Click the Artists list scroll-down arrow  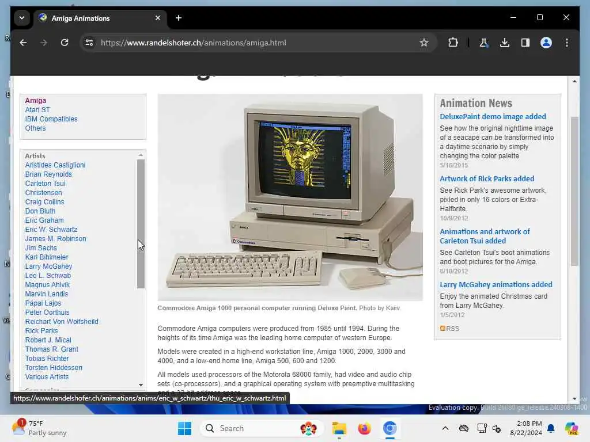(141, 384)
